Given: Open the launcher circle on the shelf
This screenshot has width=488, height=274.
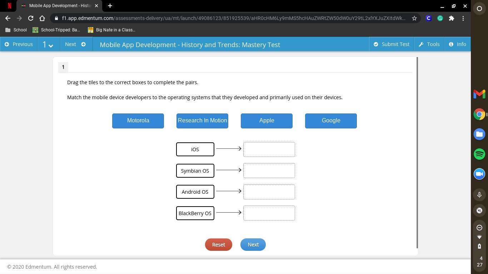Looking at the screenshot, I should coord(479,9).
